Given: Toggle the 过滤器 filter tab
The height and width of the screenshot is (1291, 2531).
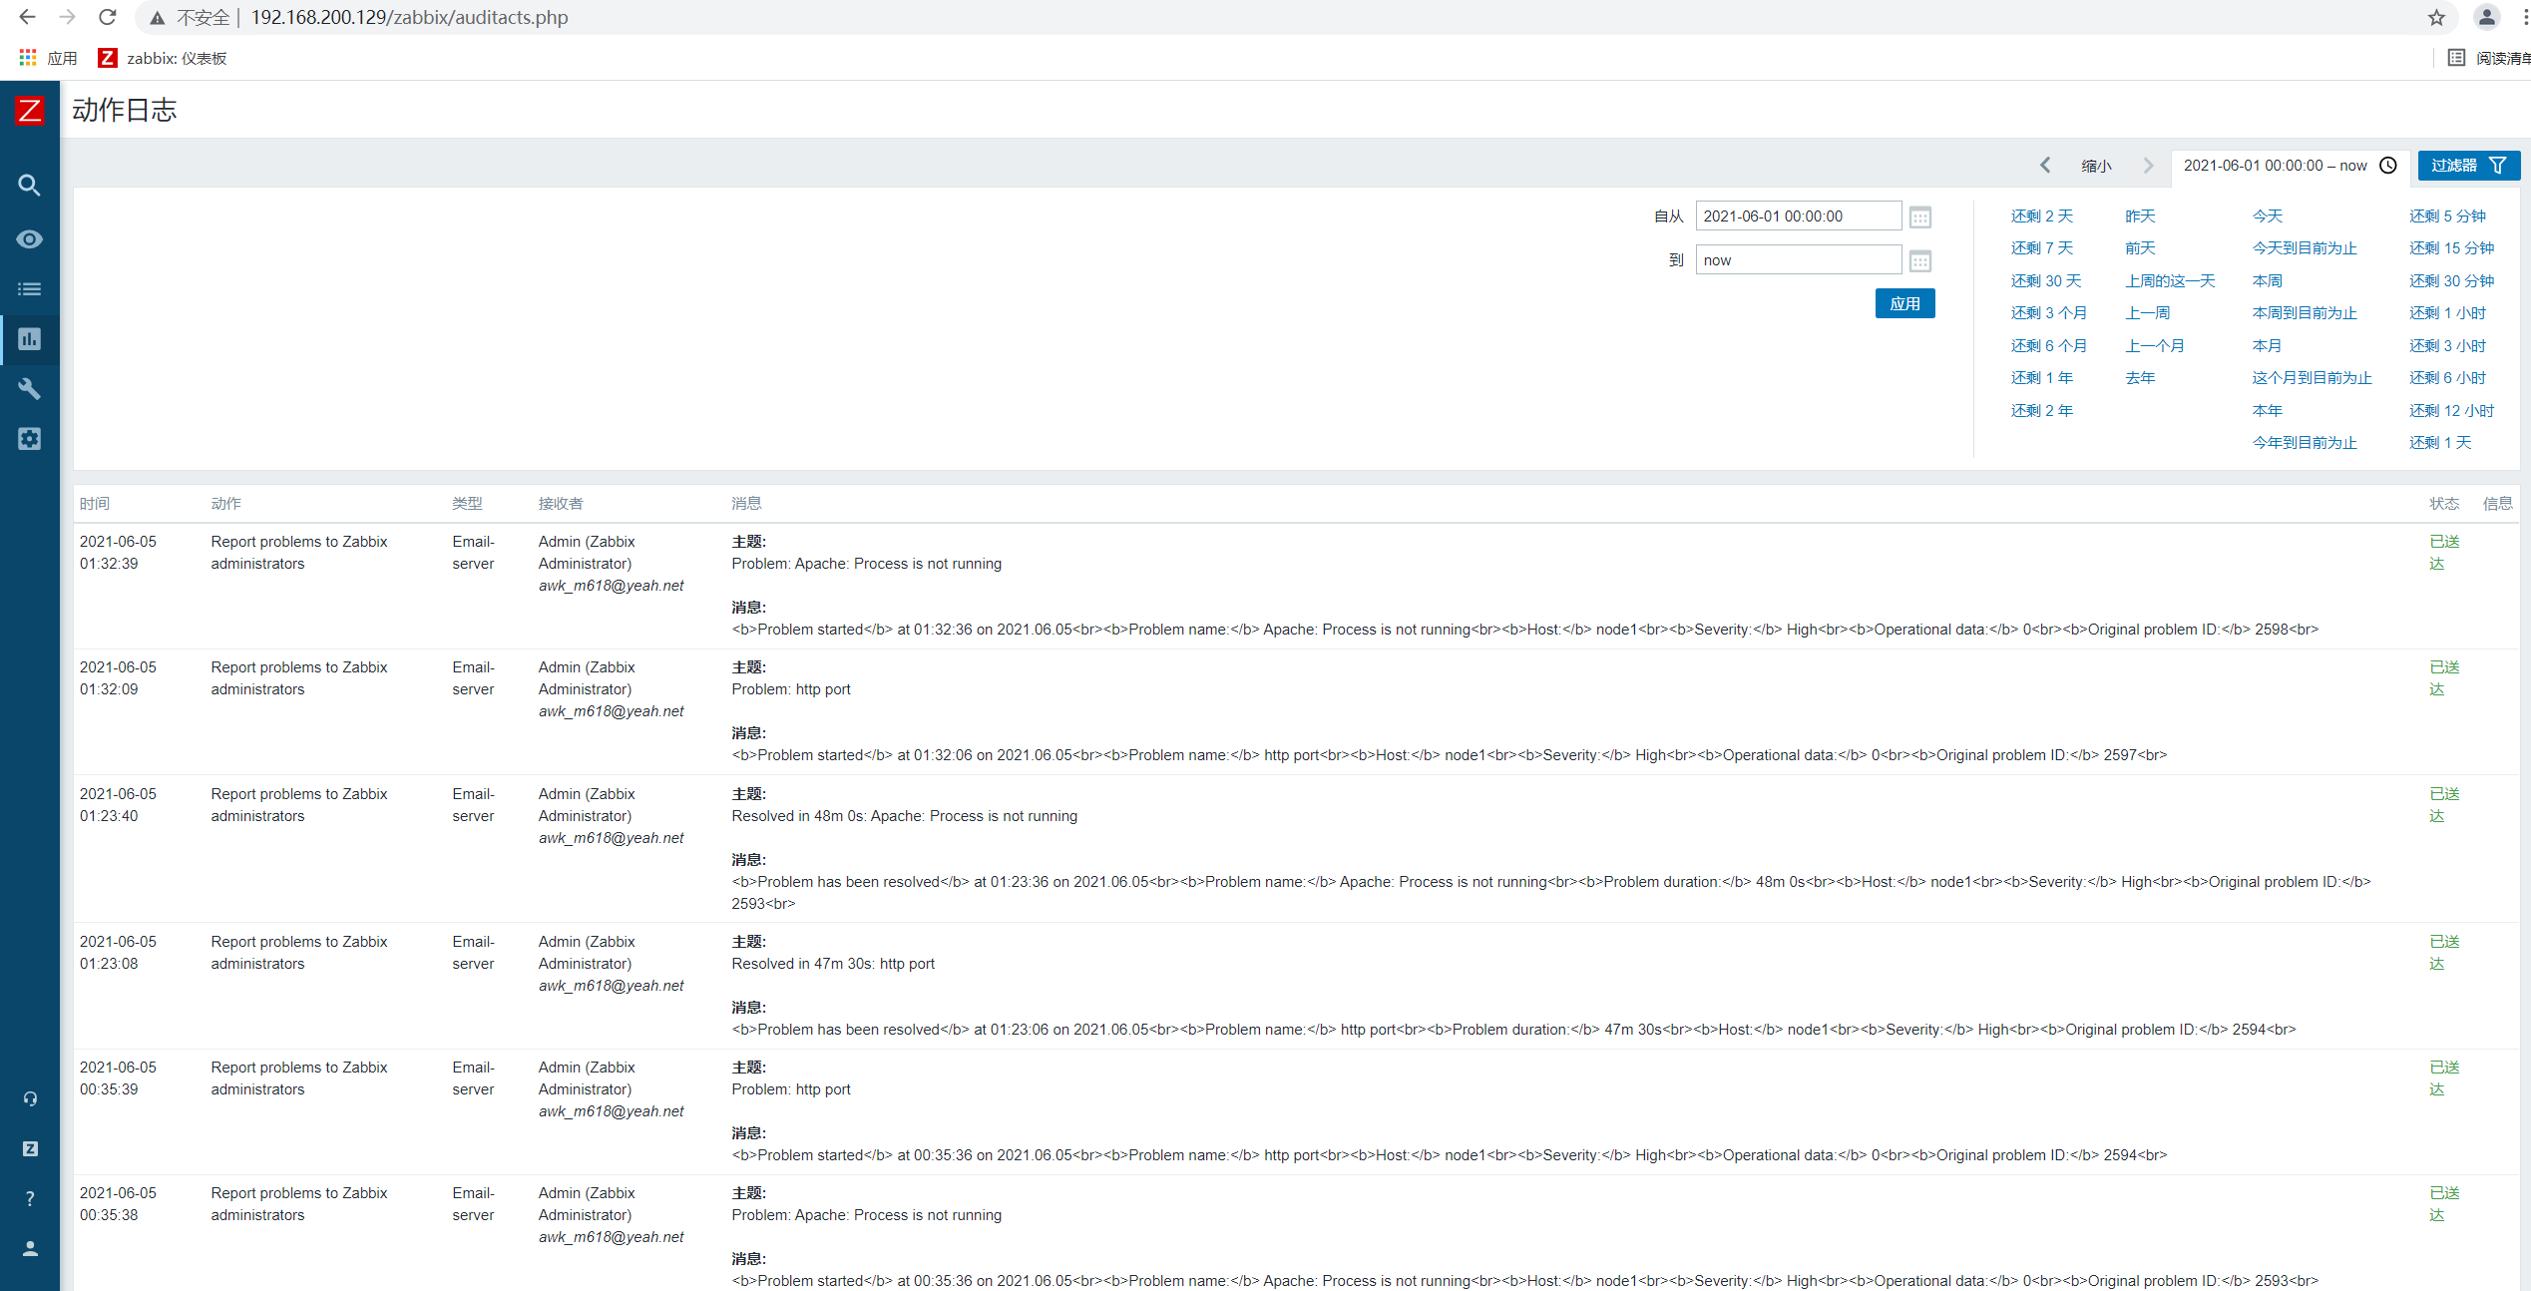Looking at the screenshot, I should pyautogui.click(x=2467, y=166).
